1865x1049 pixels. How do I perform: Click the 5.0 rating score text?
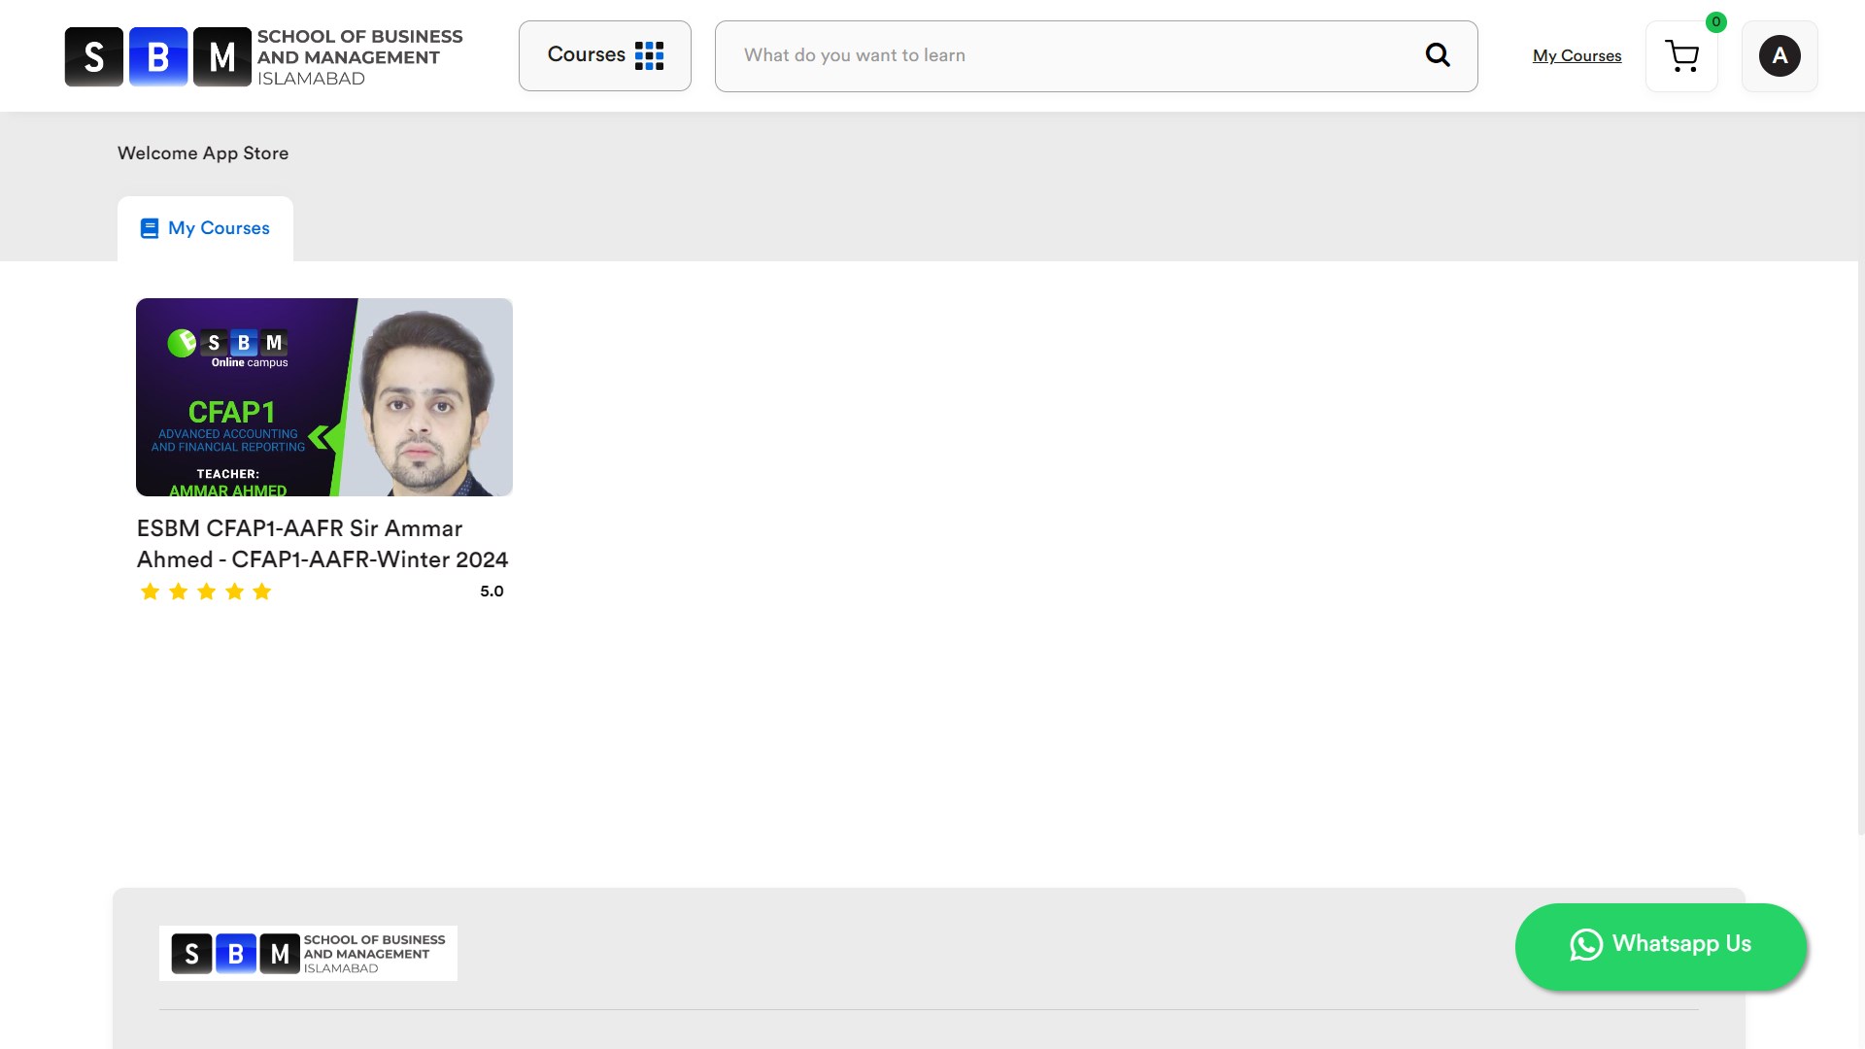[x=492, y=592]
